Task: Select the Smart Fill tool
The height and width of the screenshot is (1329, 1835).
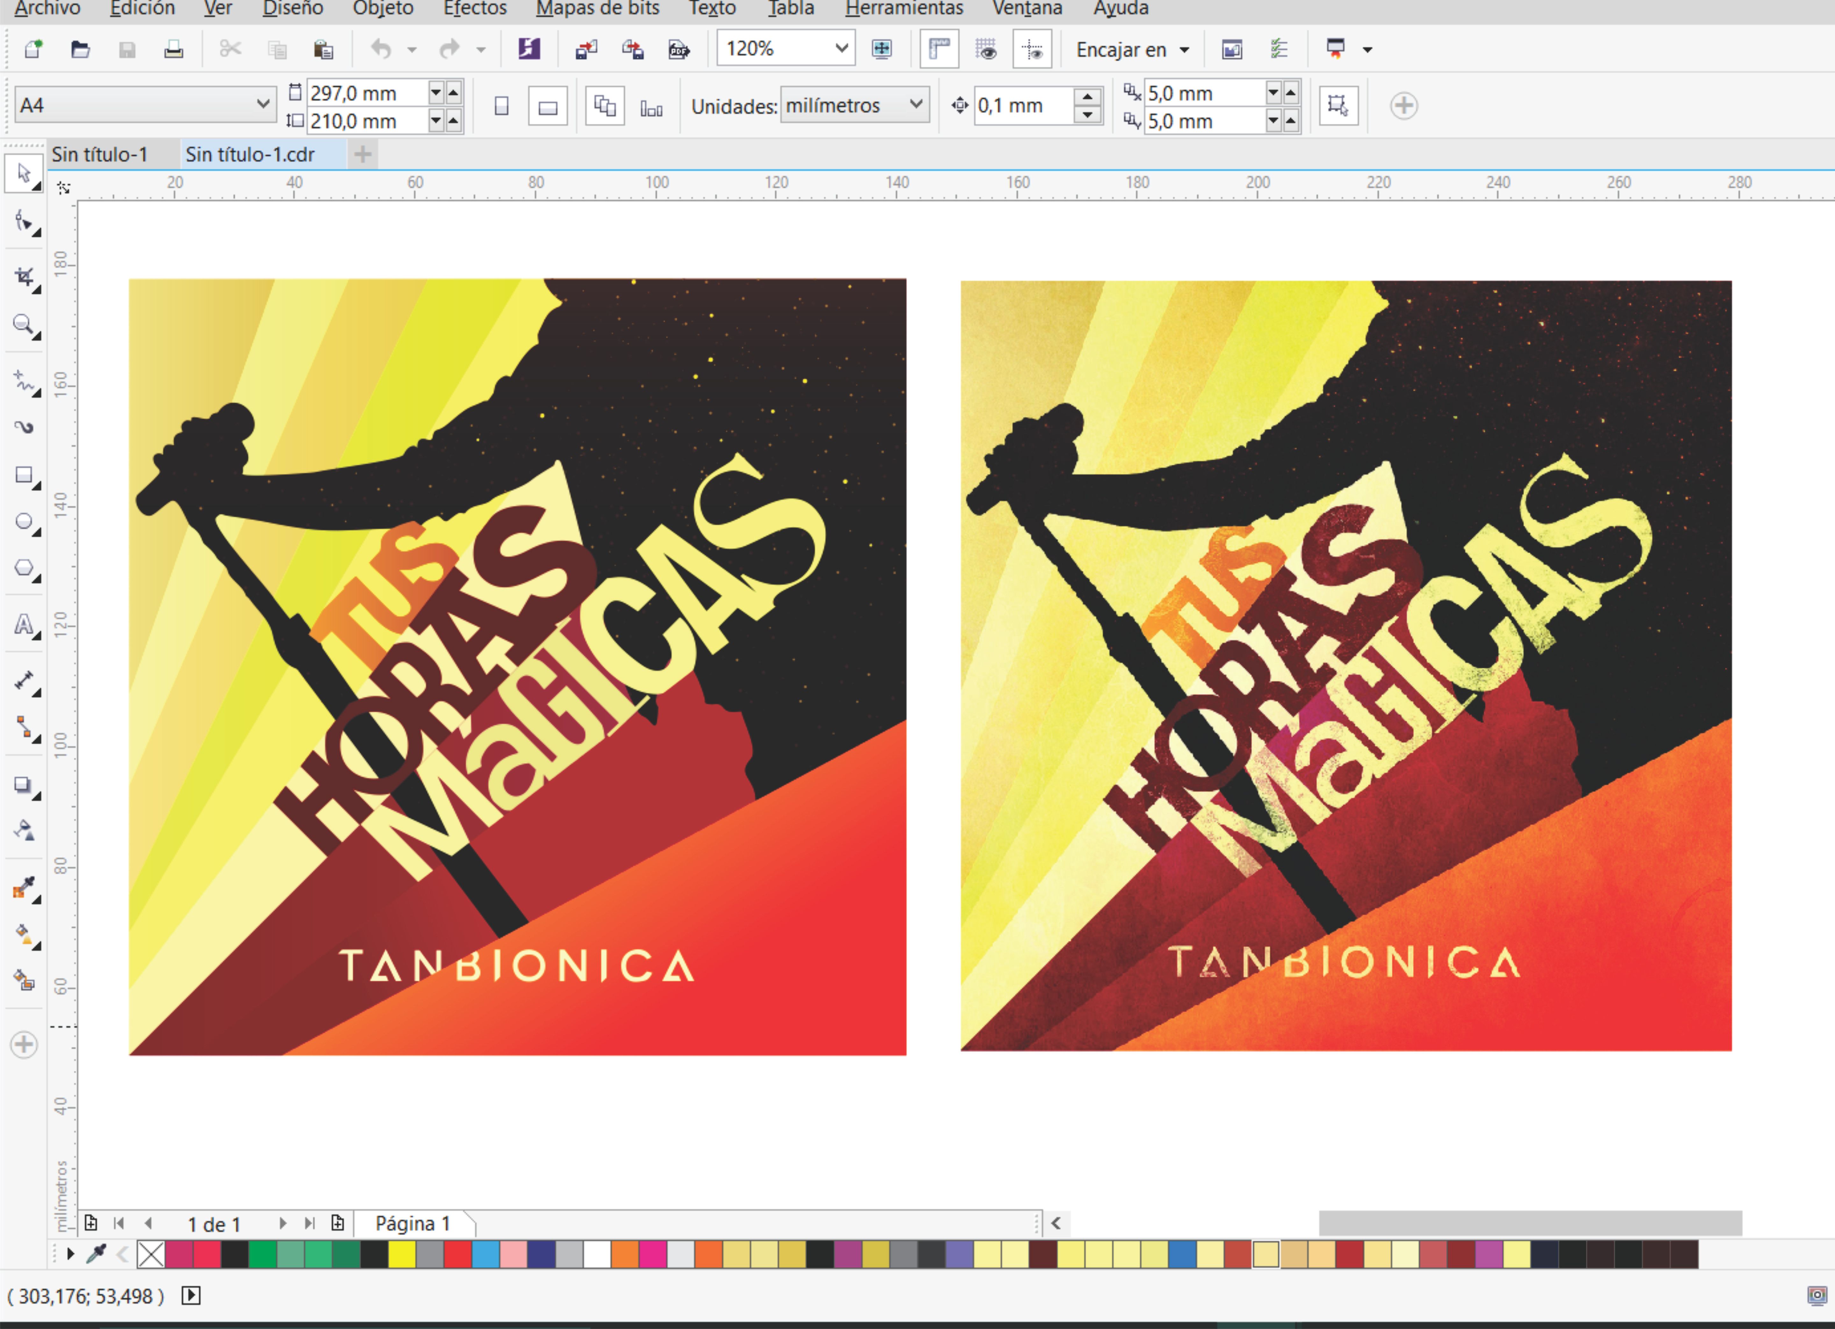Action: tap(24, 980)
